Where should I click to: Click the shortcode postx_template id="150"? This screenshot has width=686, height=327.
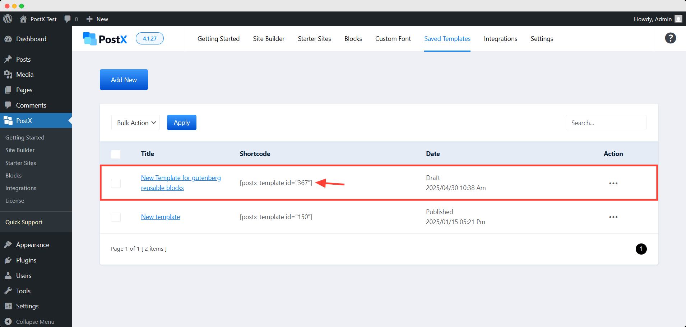click(276, 217)
